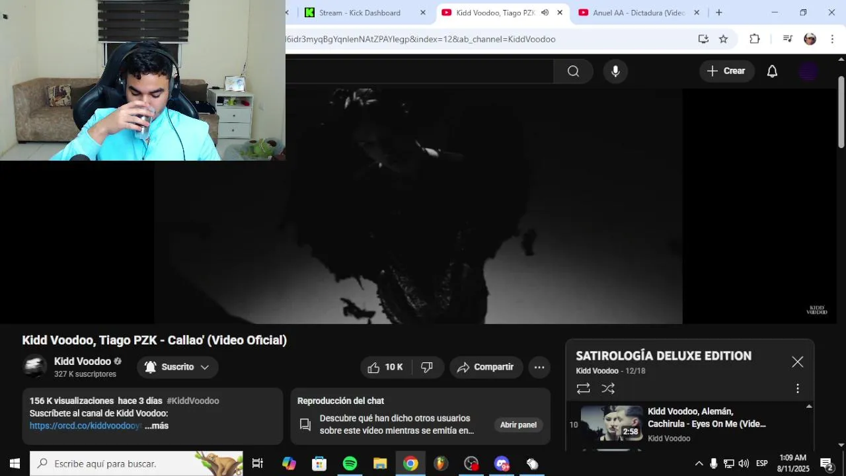The image size is (846, 476).
Task: Open Chrome media controls icon
Action: (787, 39)
